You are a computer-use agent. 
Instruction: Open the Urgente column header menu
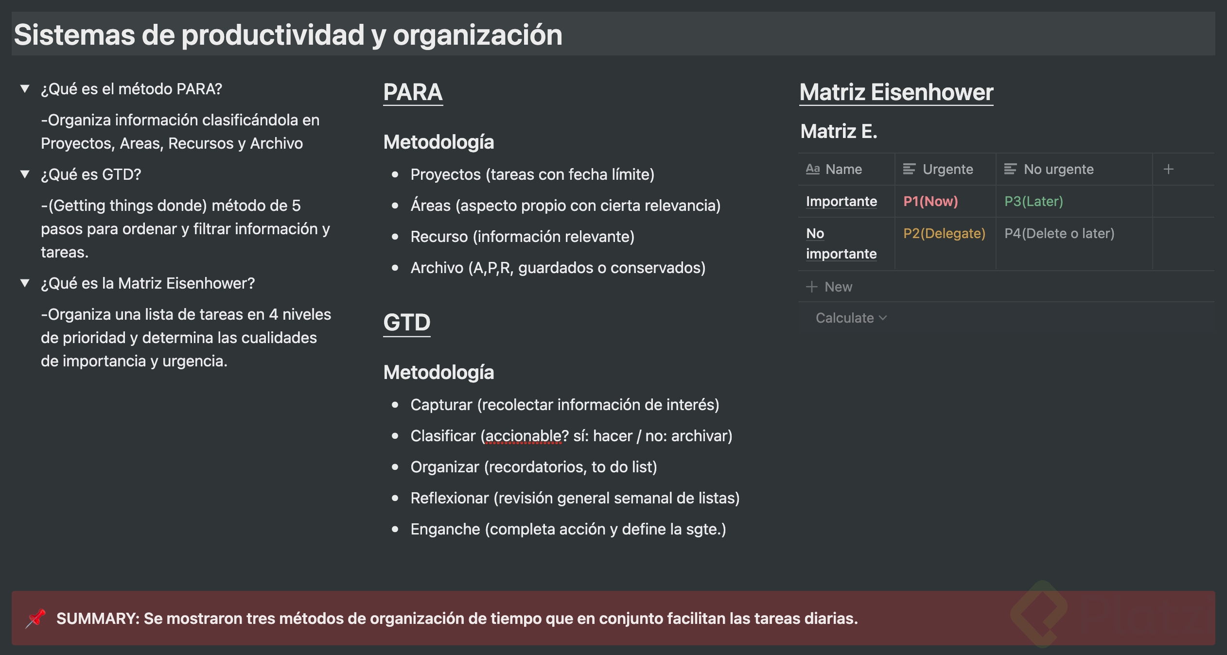(947, 169)
